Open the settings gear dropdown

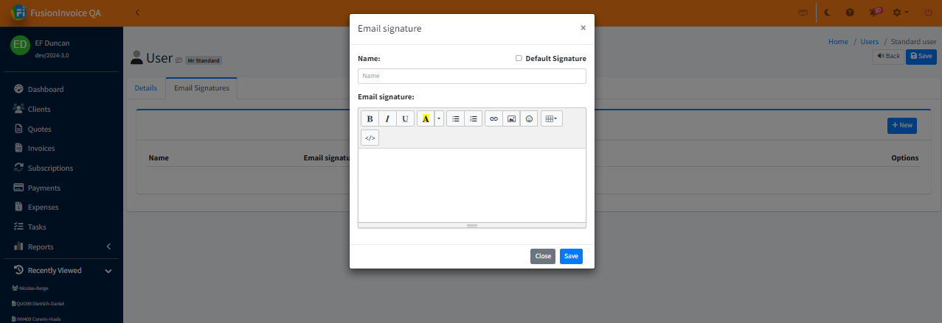click(x=900, y=13)
